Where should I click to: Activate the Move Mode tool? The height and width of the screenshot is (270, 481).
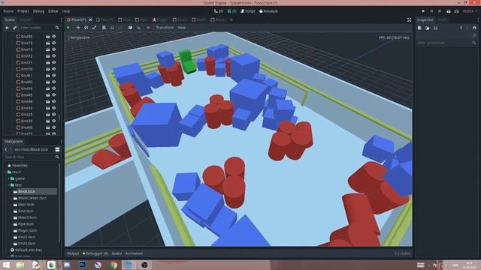(x=78, y=28)
